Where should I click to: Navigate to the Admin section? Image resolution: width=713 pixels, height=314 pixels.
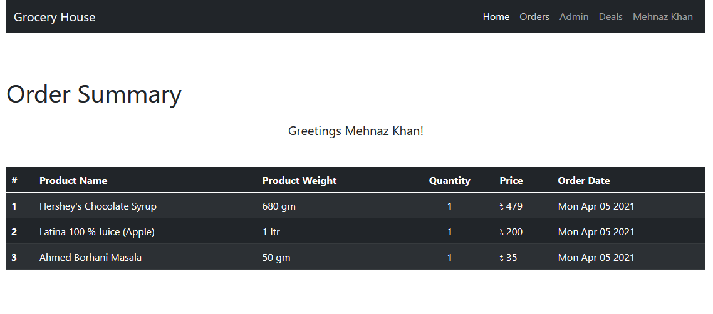574,17
